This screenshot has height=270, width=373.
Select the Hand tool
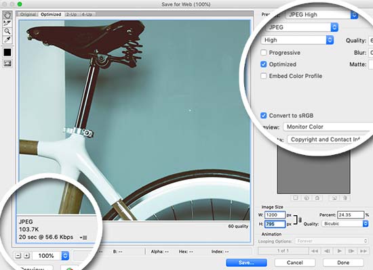click(x=7, y=15)
